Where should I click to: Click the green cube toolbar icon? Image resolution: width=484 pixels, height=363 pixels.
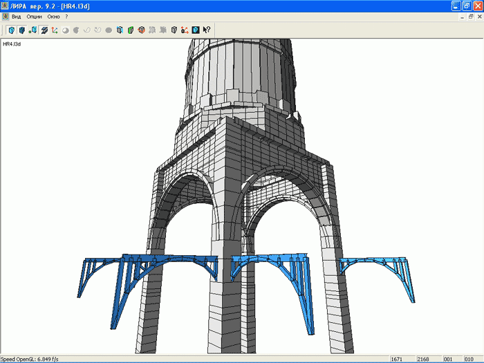pyautogui.click(x=130, y=30)
